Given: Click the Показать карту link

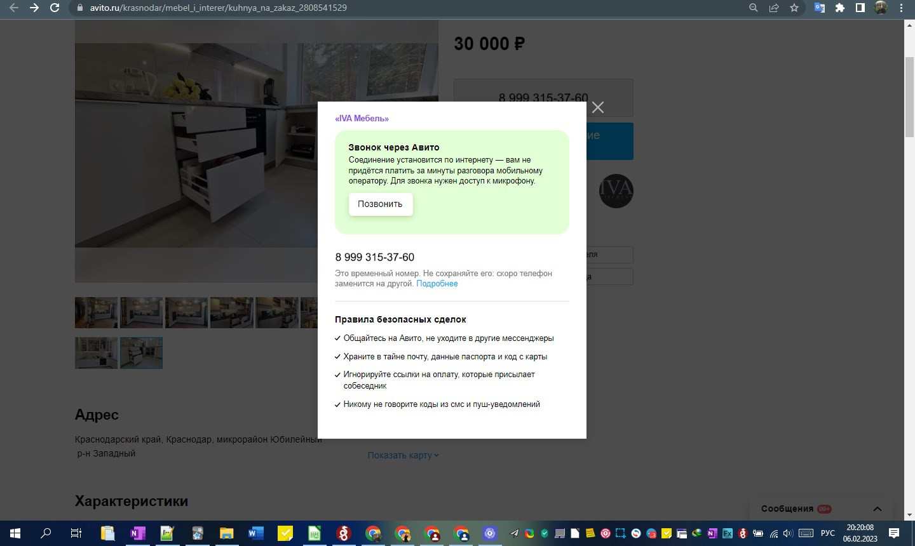Looking at the screenshot, I should click(400, 455).
